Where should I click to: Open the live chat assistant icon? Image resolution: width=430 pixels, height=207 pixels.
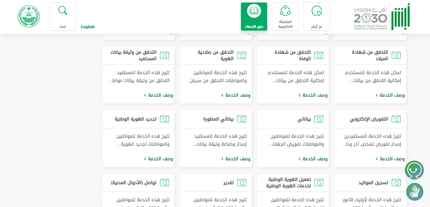[x=414, y=170]
